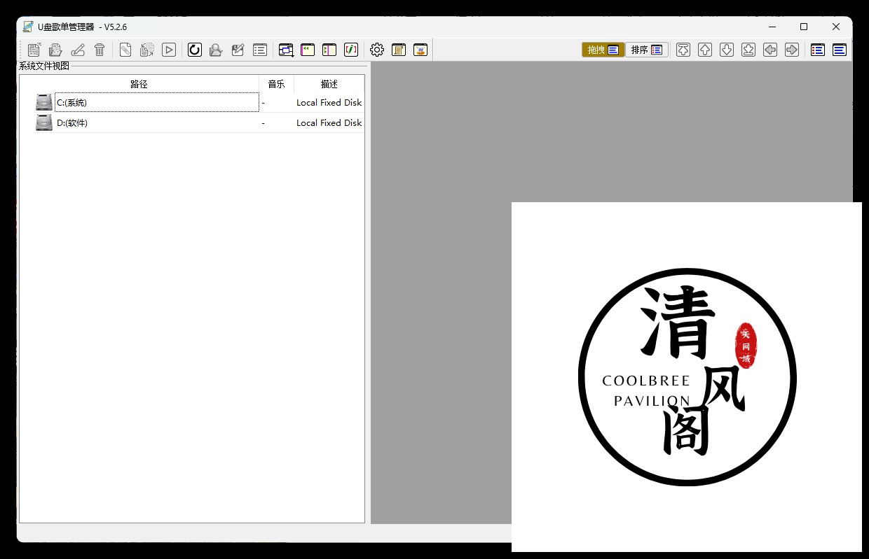The height and width of the screenshot is (559, 869).
Task: Click the move-to-top arrow icon
Action: point(683,50)
